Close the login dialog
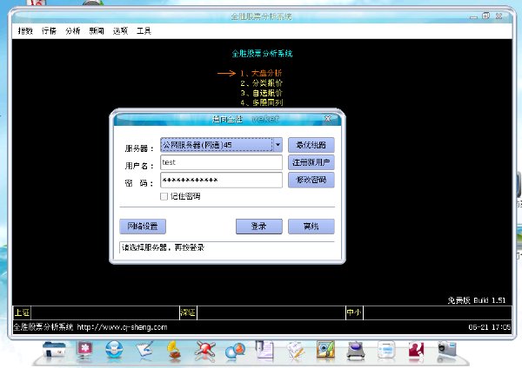The image size is (522, 368). [328, 119]
